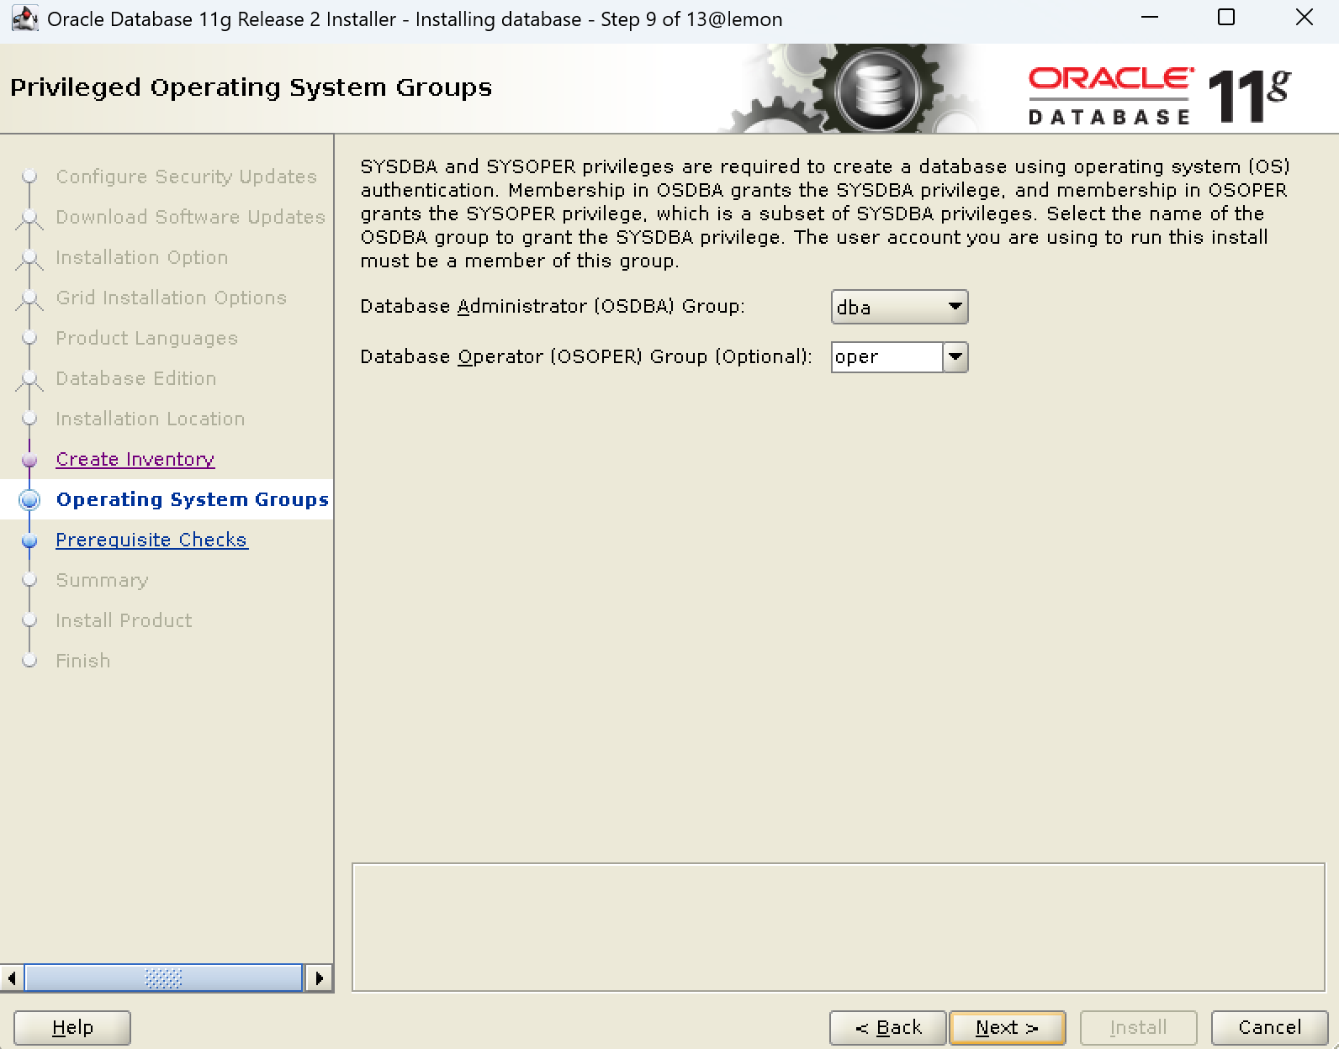Screen dimensions: 1339x1049
Task: Click the Operating System Groups step bullet
Action: pyautogui.click(x=29, y=500)
